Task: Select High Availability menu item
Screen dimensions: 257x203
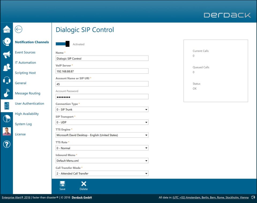Action: coord(27,114)
